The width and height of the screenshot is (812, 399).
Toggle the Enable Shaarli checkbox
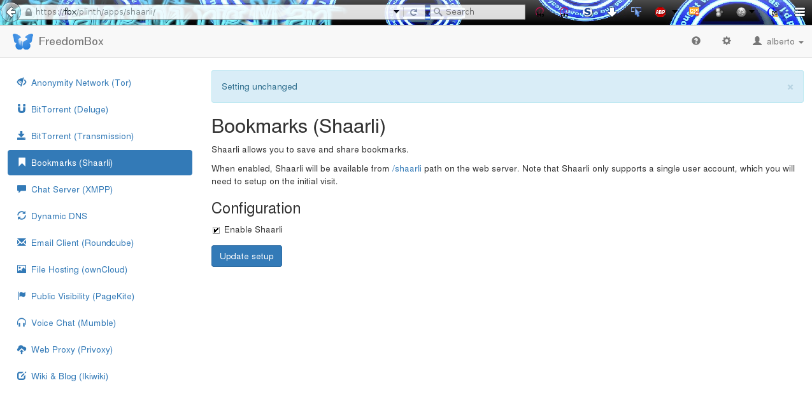click(x=216, y=230)
